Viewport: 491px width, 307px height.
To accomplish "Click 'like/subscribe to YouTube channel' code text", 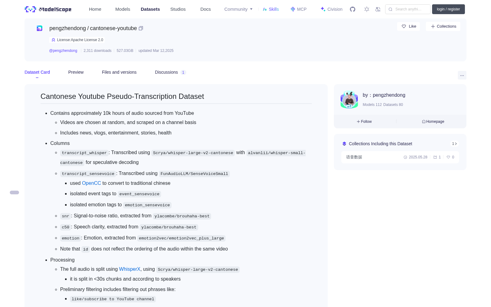I will [113, 299].
